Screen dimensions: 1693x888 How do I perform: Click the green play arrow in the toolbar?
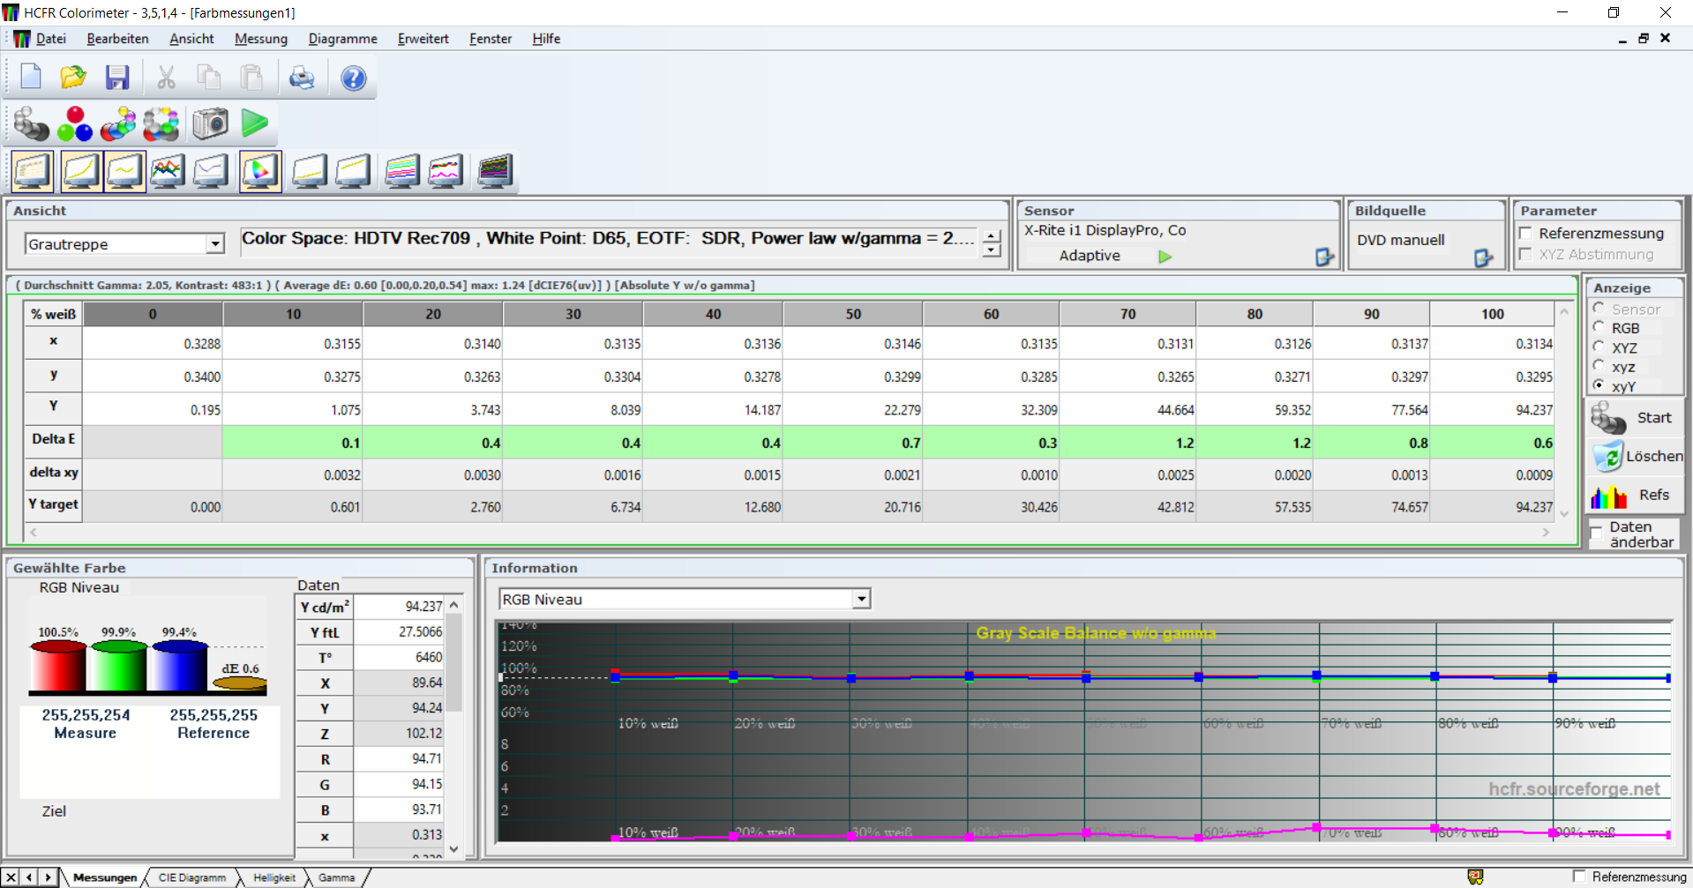[x=254, y=123]
